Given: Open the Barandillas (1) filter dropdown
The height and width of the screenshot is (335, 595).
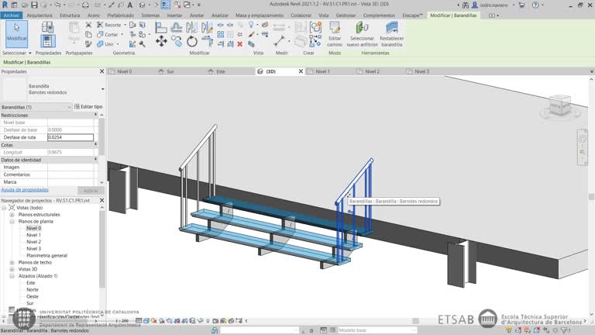Looking at the screenshot, I should pyautogui.click(x=69, y=107).
